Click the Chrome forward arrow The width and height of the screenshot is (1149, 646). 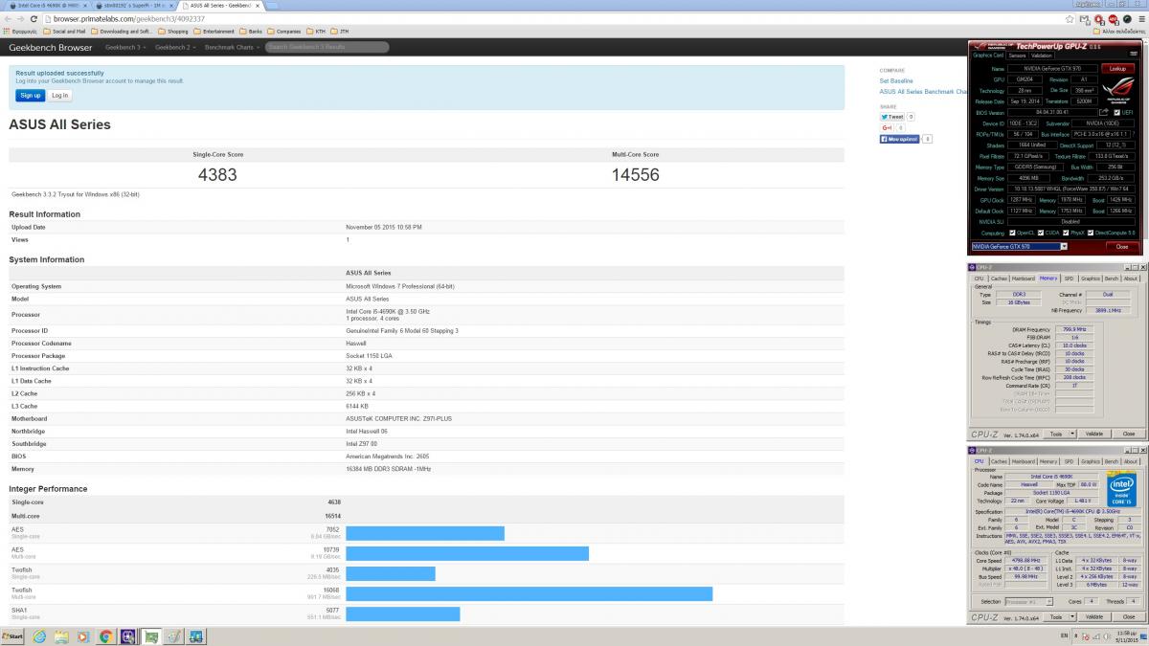(x=21, y=19)
